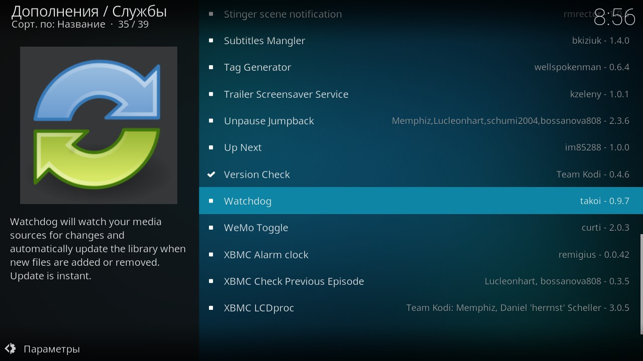Click the square bullet next to Watchdog
The image size is (643, 361).
211,201
